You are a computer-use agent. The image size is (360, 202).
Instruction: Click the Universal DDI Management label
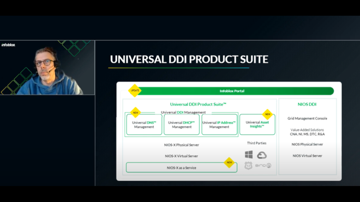pyautogui.click(x=183, y=112)
